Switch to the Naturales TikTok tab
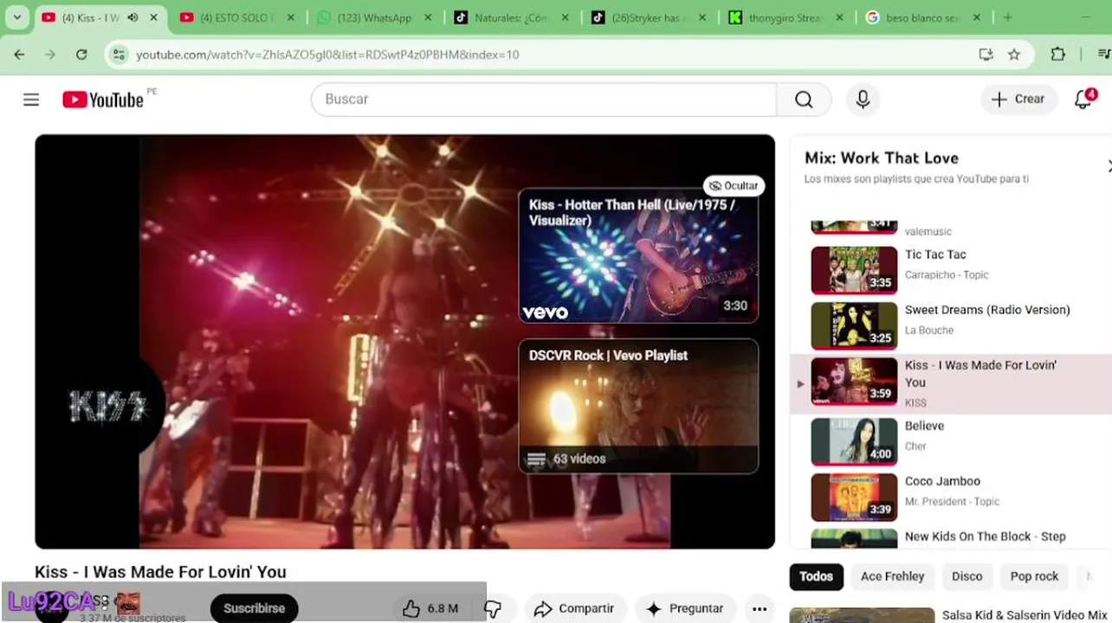The width and height of the screenshot is (1112, 623). [x=511, y=17]
